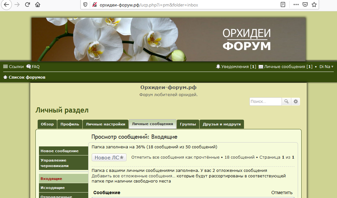Click the Орхидеи-форум.рф site title
Image resolution: width=337 pixels, height=198 pixels.
[x=168, y=87]
